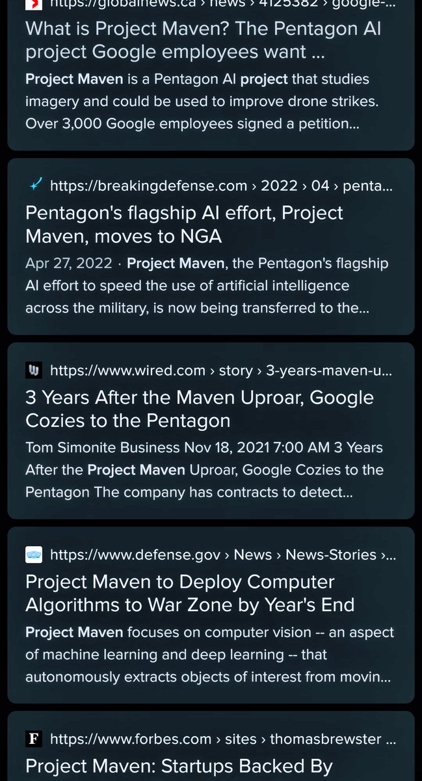
Task: Click the www.wired.com URL breadcrumb
Action: pyautogui.click(x=127, y=370)
